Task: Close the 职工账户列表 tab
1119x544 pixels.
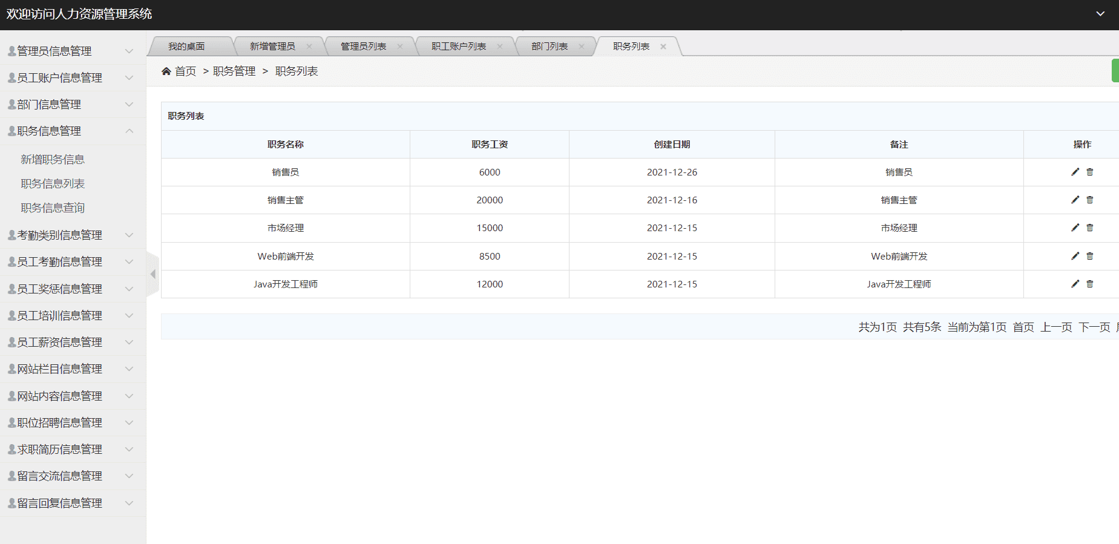Action: (x=500, y=47)
